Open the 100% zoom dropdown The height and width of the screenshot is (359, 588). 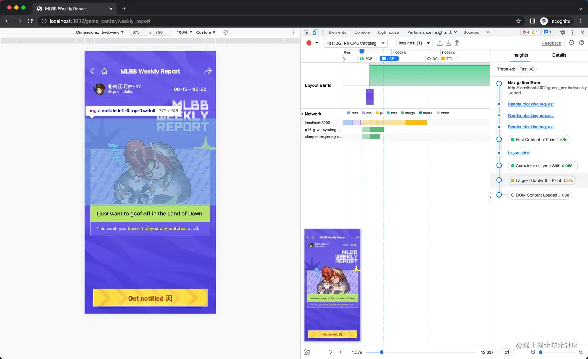tap(184, 32)
